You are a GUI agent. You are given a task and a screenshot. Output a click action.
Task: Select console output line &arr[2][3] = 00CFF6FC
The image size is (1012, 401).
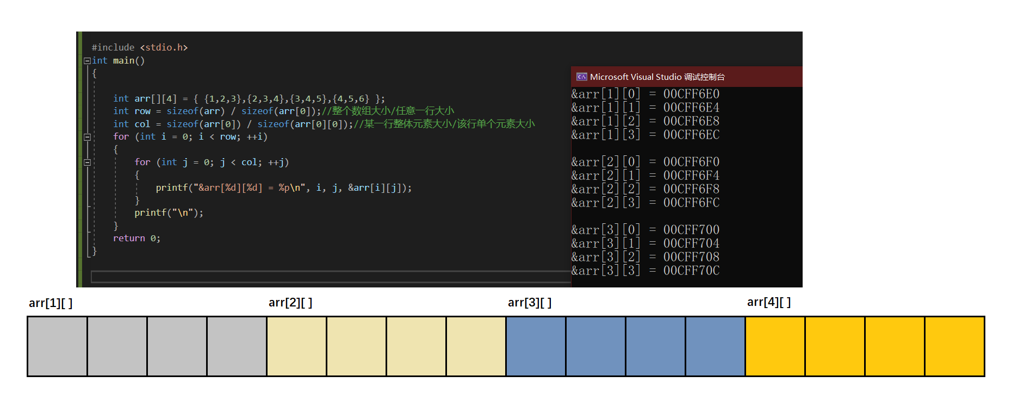pos(645,203)
